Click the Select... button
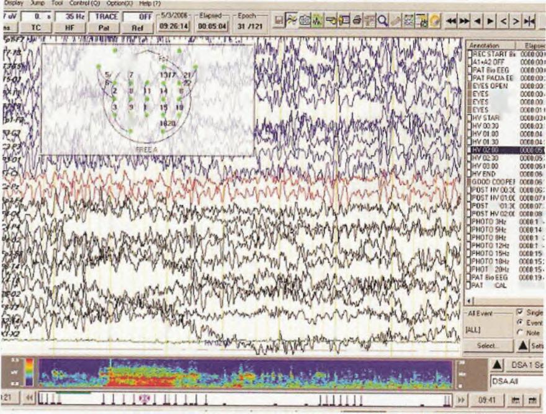Viewport: 546px width, 414px height. 488,346
